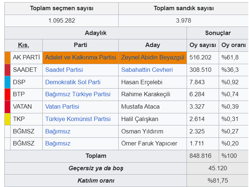Follow the Demokratik Sol Parti link
Image resolution: width=249 pixels, height=187 pixels.
pyautogui.click(x=73, y=82)
